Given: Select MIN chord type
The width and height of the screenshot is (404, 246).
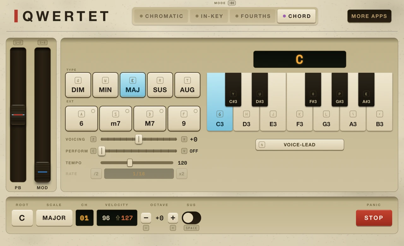Looking at the screenshot, I should tap(105, 85).
